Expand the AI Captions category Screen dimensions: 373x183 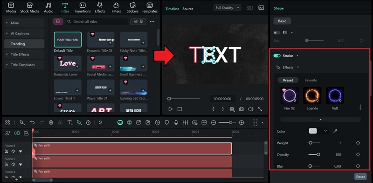(x=24, y=34)
